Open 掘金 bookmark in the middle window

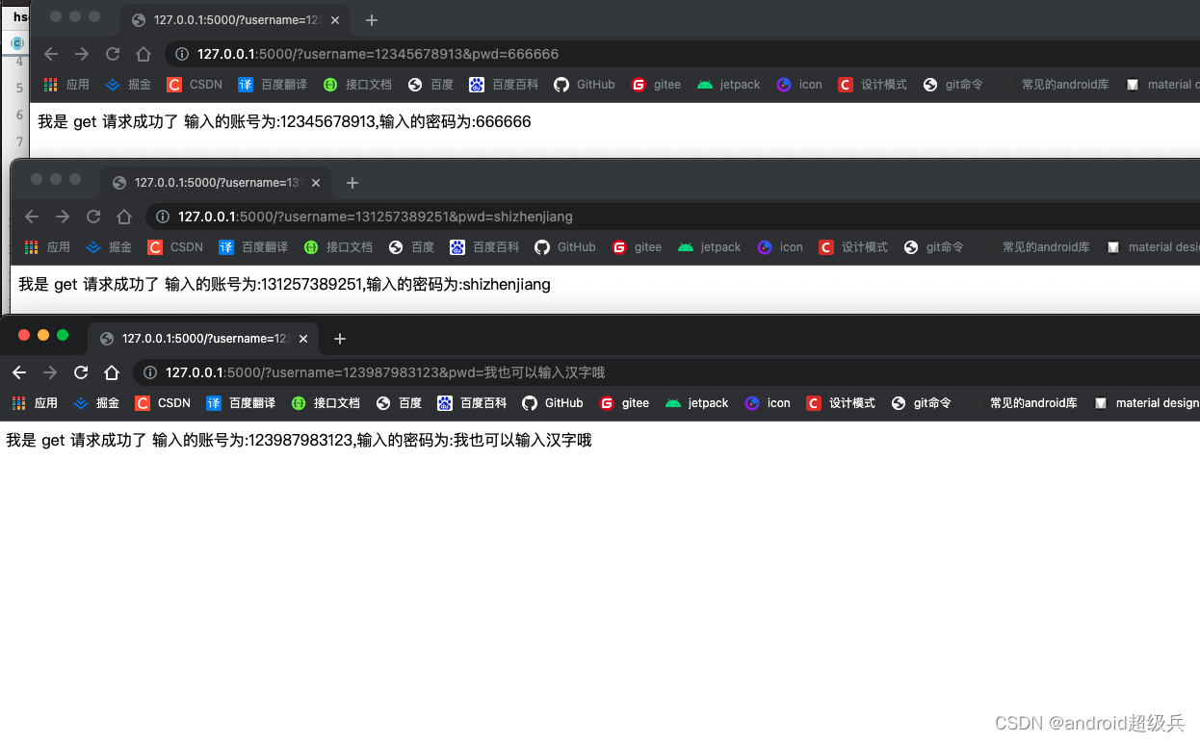(109, 247)
